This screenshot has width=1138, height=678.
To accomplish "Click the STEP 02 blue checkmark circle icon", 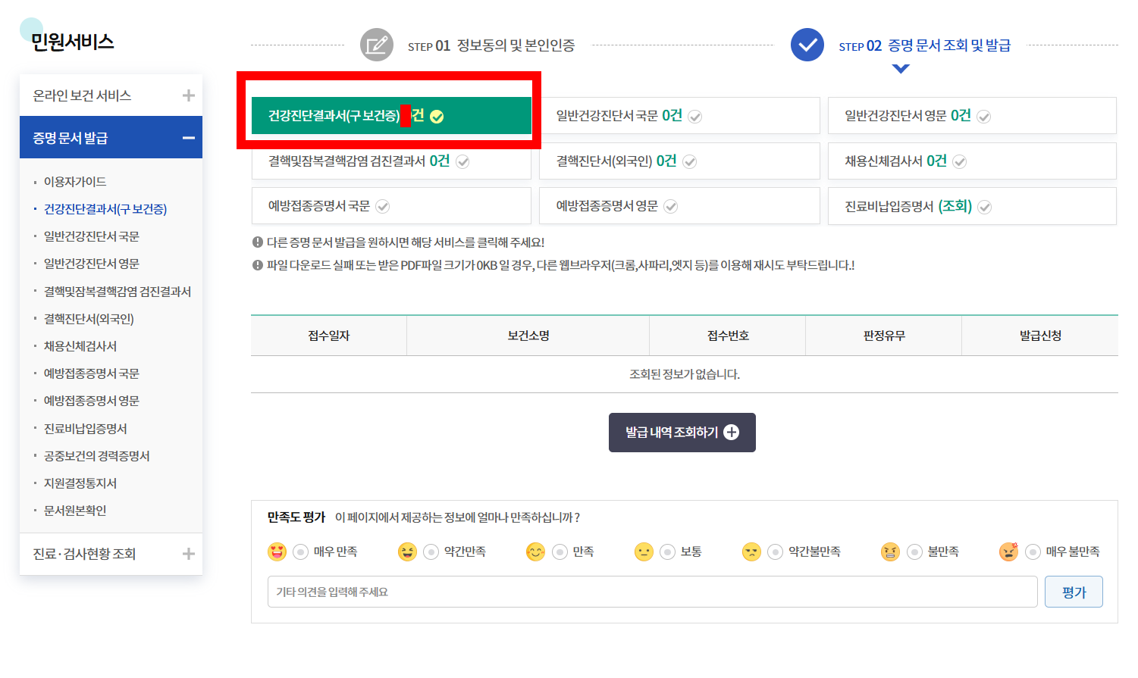I will [x=807, y=45].
